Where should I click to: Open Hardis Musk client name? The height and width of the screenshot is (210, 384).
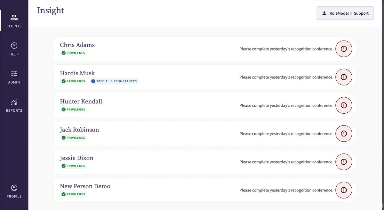pos(77,73)
